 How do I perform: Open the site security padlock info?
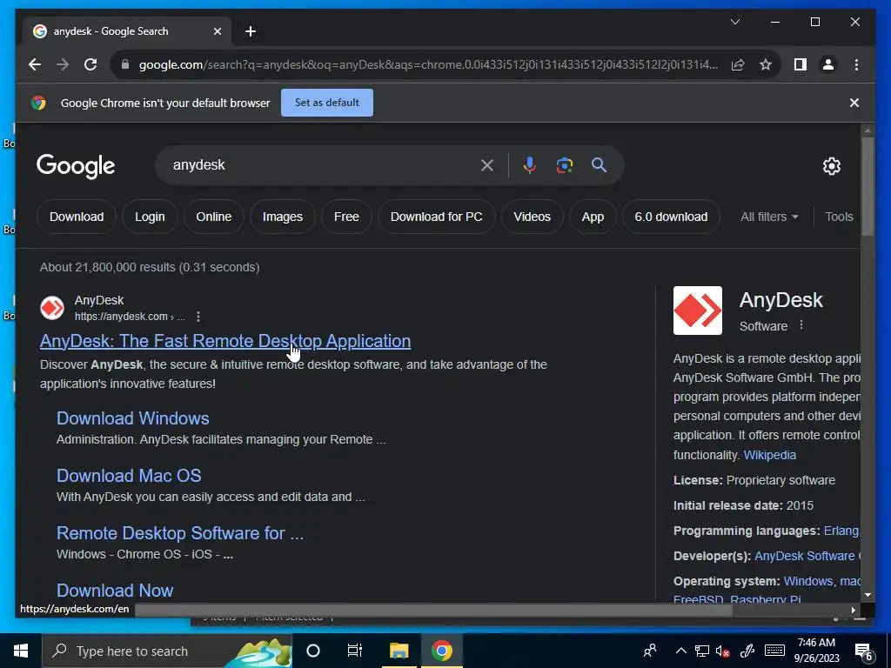[125, 64]
